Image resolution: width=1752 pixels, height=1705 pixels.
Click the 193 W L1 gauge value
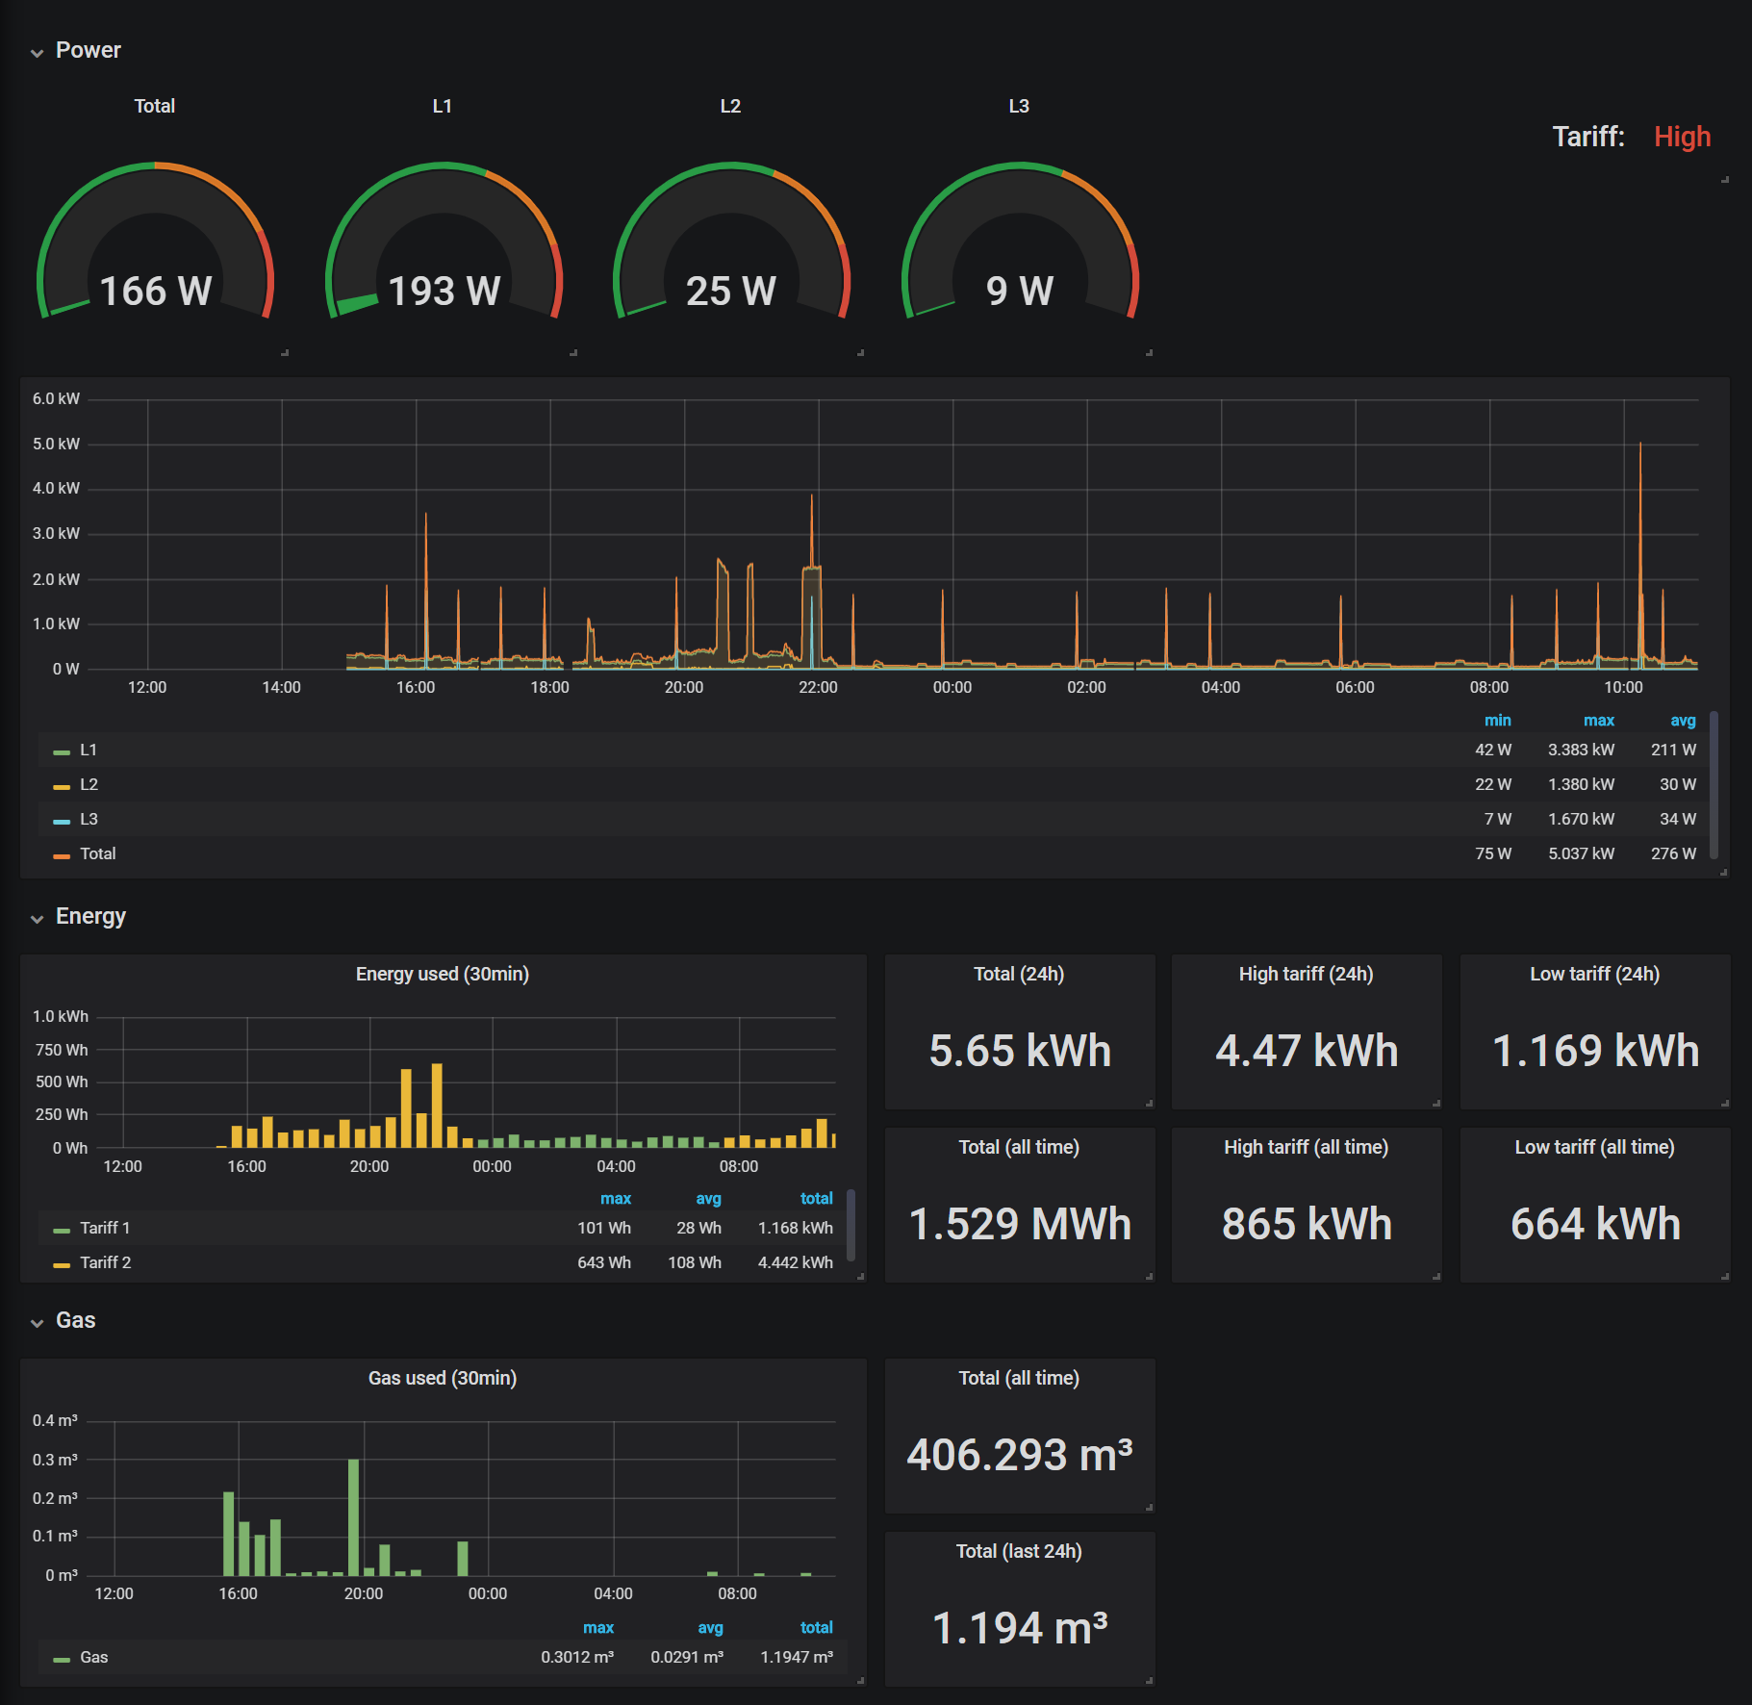tap(444, 291)
